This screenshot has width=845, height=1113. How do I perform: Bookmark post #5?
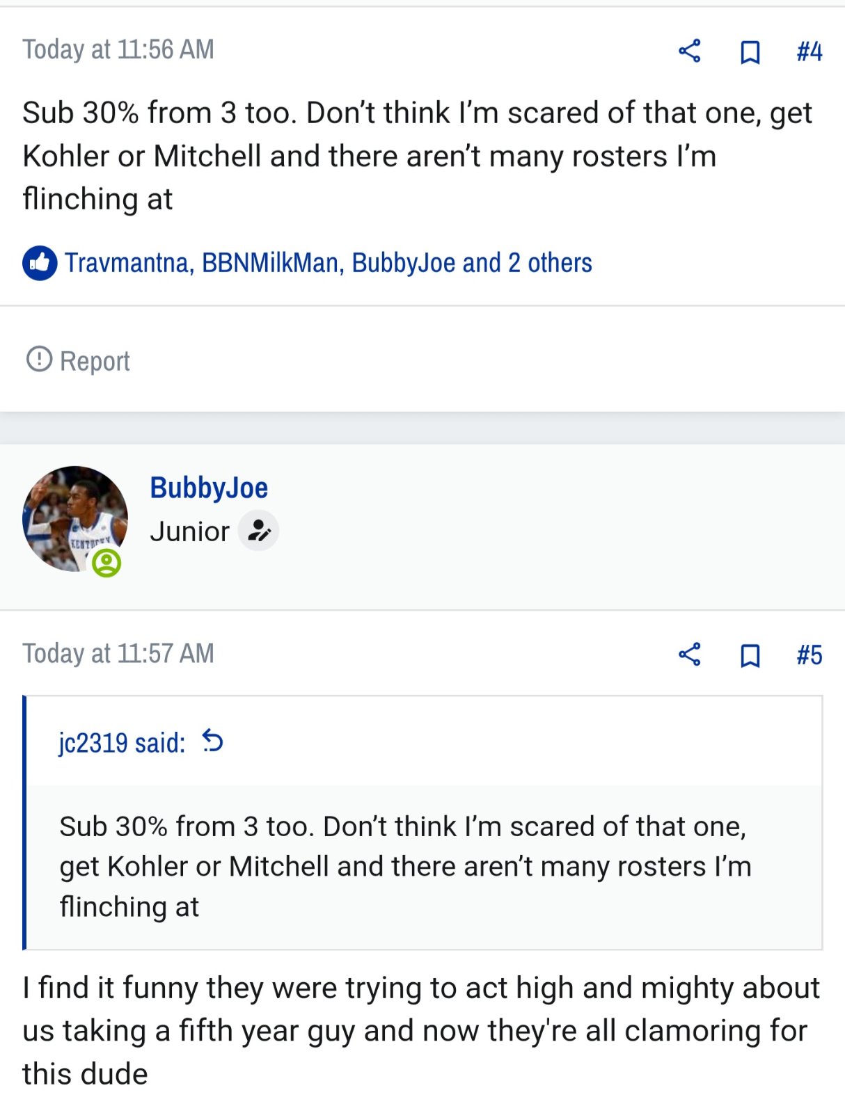[x=750, y=656]
